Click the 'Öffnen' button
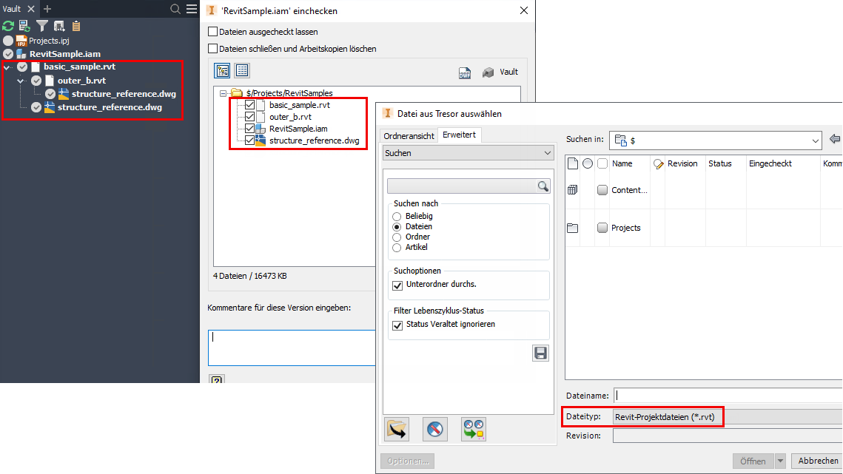Viewport: 843px width, 474px height. (753, 461)
